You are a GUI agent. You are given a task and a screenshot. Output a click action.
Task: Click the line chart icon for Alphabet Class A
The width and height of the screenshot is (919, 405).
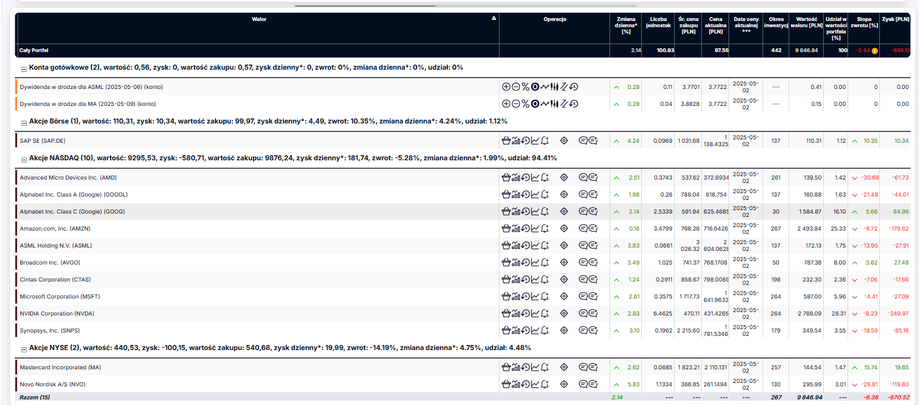point(535,194)
